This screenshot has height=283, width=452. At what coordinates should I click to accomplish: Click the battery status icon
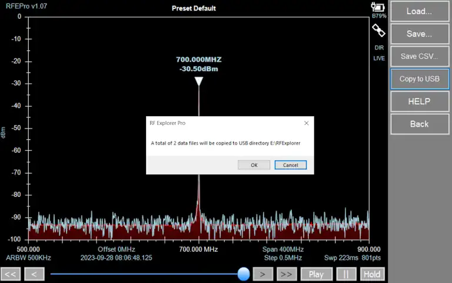pyautogui.click(x=378, y=7)
